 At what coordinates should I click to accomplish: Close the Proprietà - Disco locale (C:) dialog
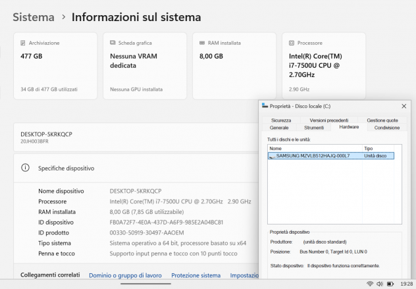coord(403,106)
